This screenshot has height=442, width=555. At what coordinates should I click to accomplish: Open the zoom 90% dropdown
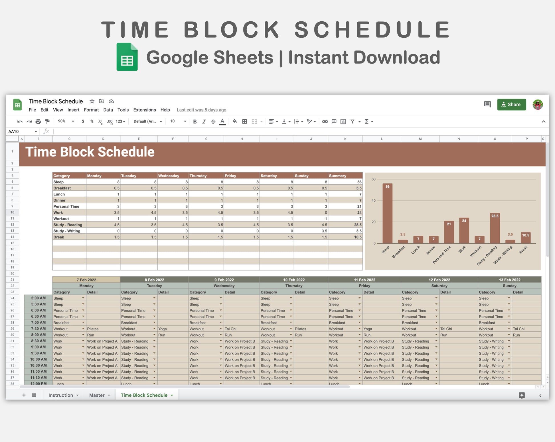coord(66,121)
